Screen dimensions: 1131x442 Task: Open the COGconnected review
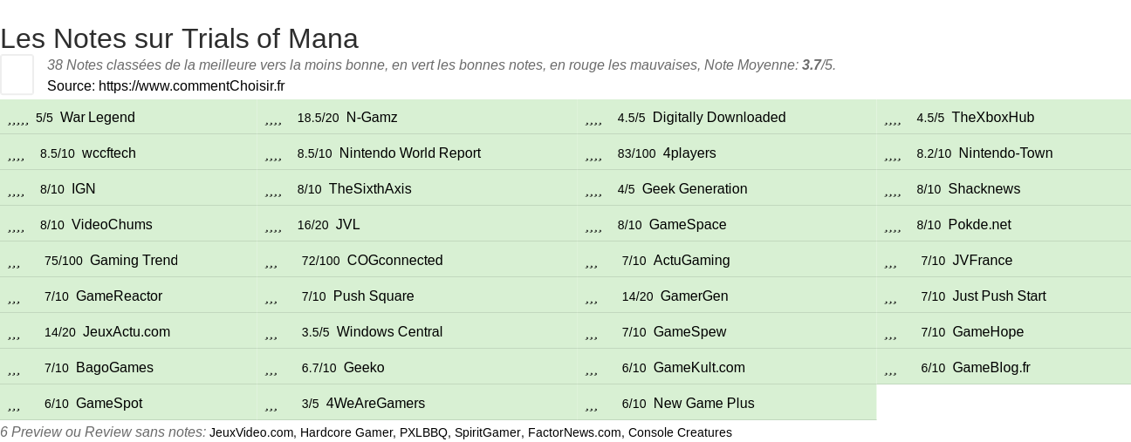pyautogui.click(x=395, y=261)
